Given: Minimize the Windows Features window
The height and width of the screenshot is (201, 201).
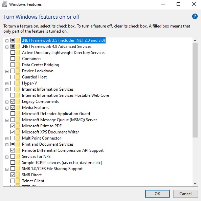Looking at the screenshot, I should point(163,4).
